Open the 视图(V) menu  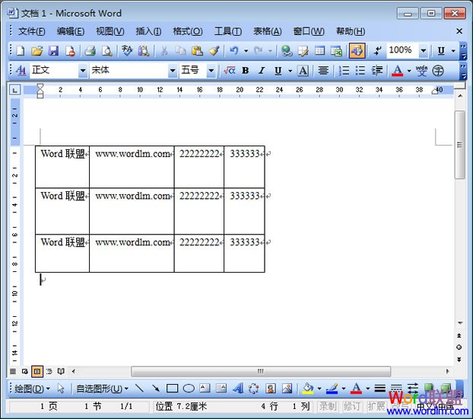(x=110, y=31)
